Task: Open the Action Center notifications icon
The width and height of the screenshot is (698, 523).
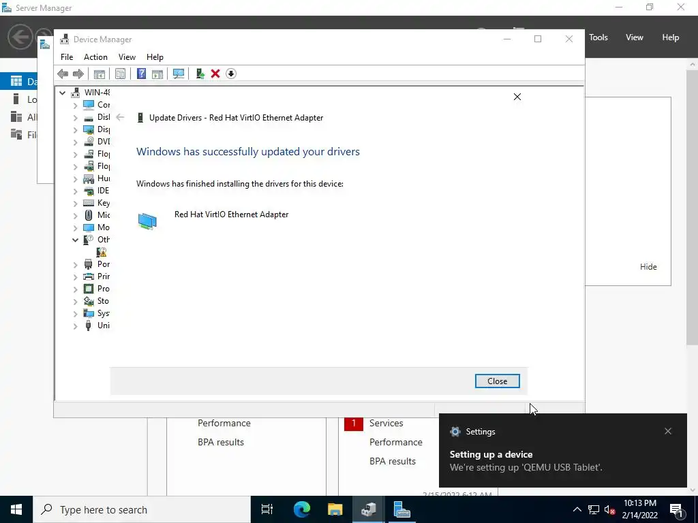Action: tap(676, 509)
